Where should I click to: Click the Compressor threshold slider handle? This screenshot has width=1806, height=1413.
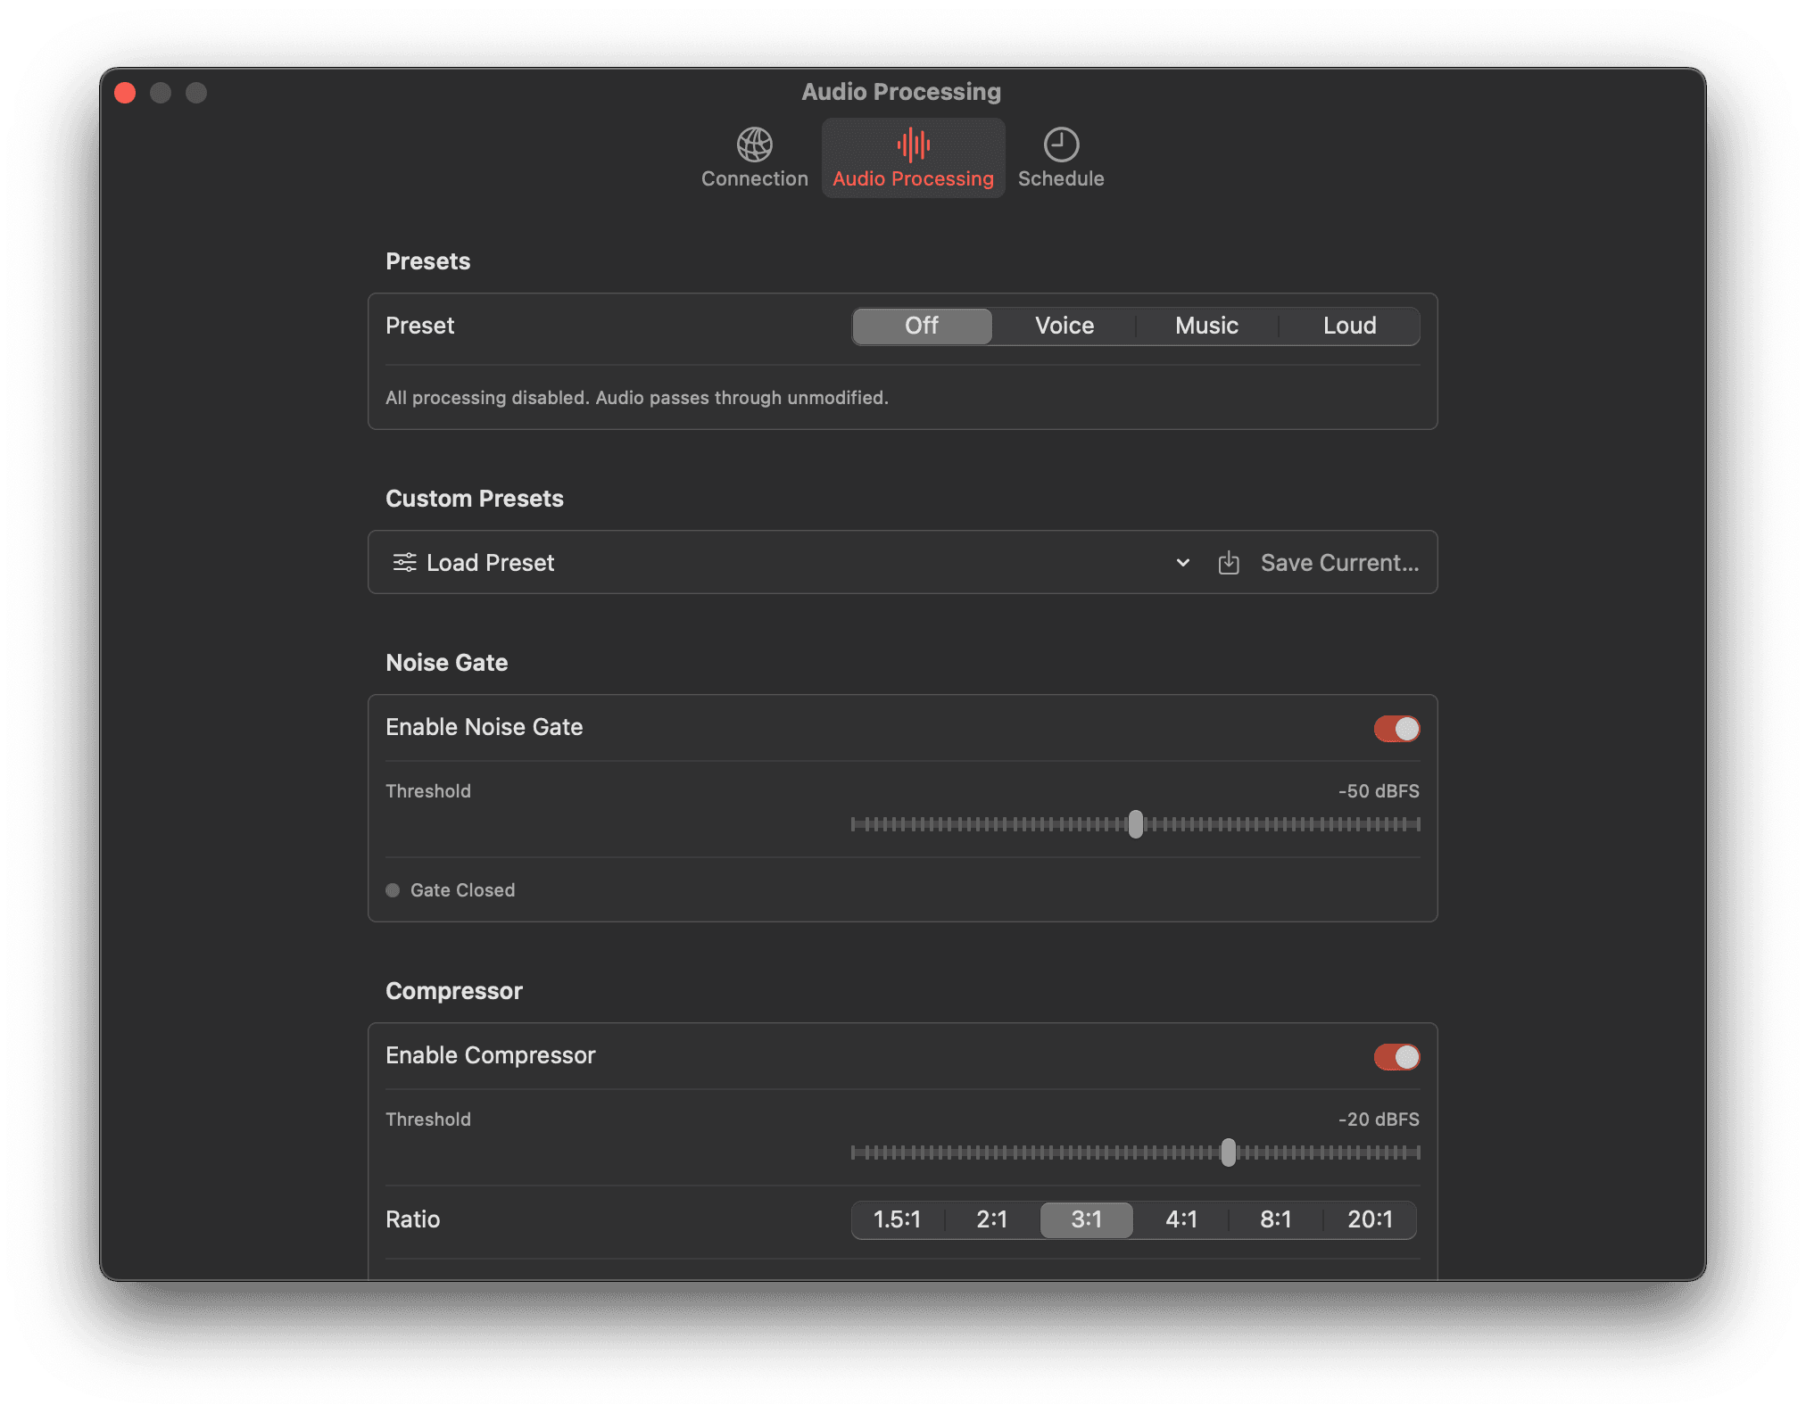click(x=1229, y=1153)
